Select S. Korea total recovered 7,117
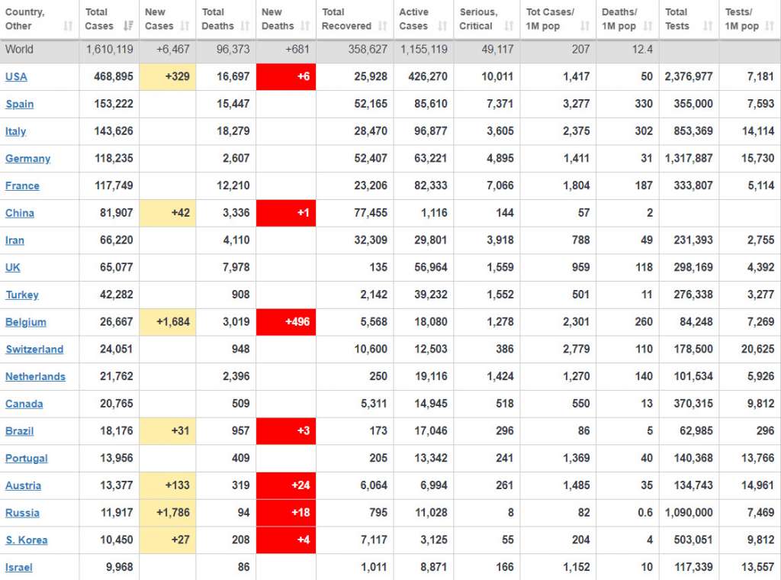This screenshot has width=781, height=580. pyautogui.click(x=374, y=540)
